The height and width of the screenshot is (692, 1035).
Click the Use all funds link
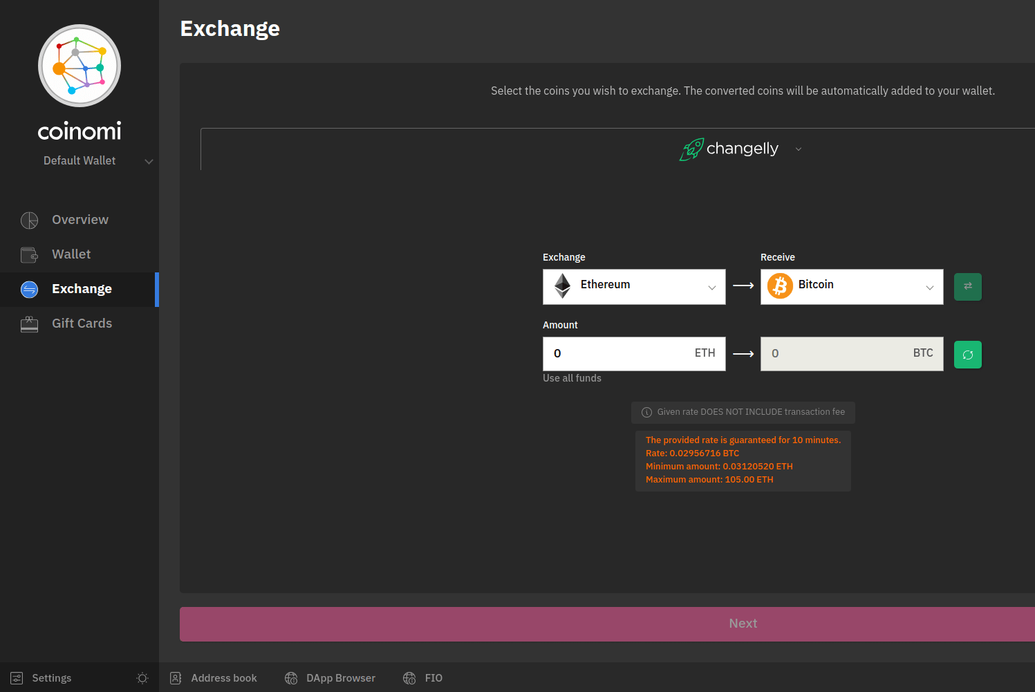pyautogui.click(x=572, y=377)
